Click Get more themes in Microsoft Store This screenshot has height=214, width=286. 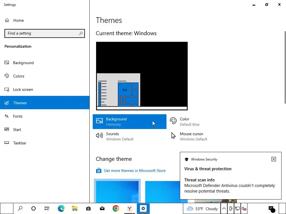(x=135, y=171)
